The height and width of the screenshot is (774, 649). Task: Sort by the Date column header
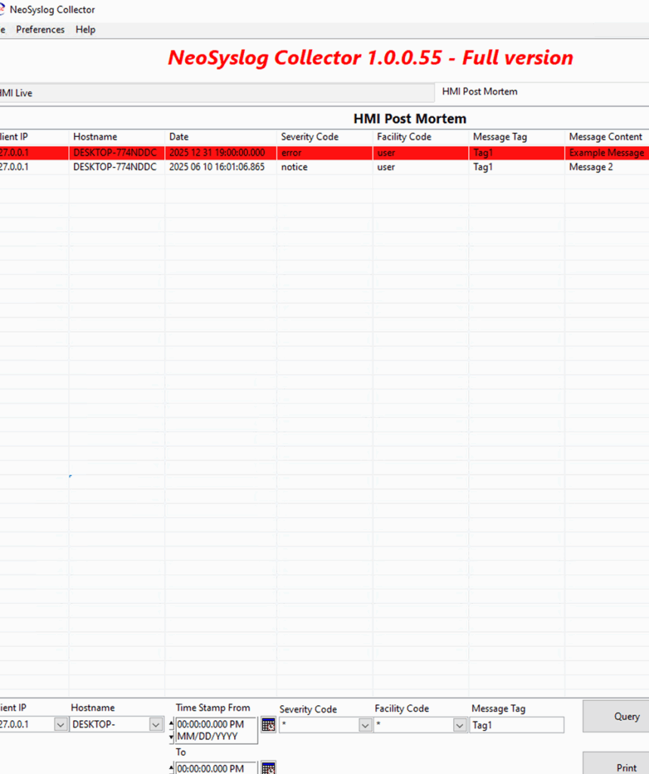221,137
